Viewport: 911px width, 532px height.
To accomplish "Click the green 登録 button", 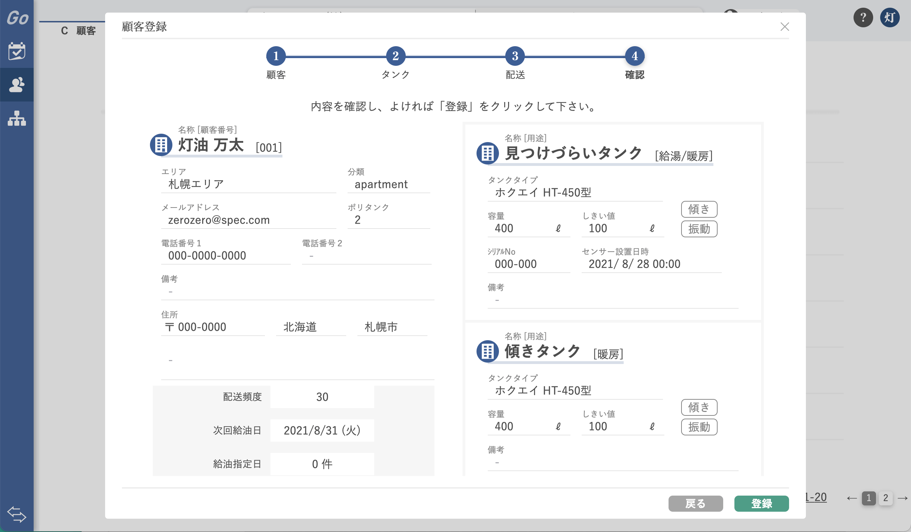I will (x=761, y=503).
